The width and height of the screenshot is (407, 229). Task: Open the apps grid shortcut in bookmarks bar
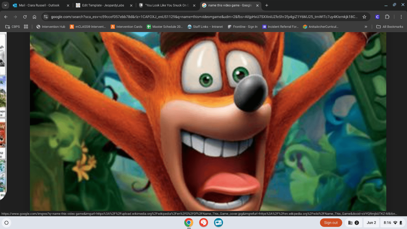[x=26, y=27]
